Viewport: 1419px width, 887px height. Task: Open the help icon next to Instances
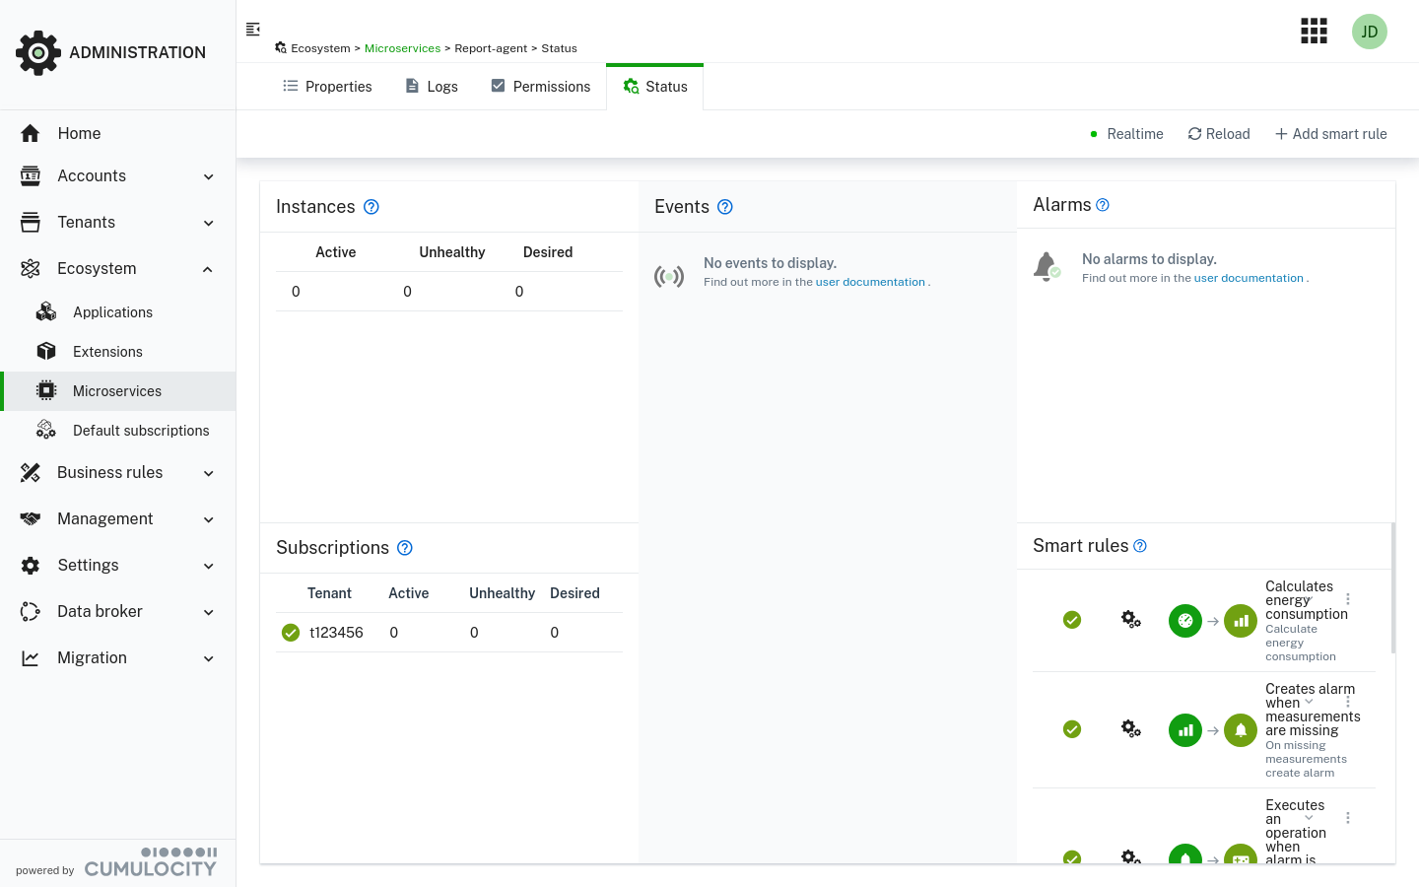[x=372, y=207]
